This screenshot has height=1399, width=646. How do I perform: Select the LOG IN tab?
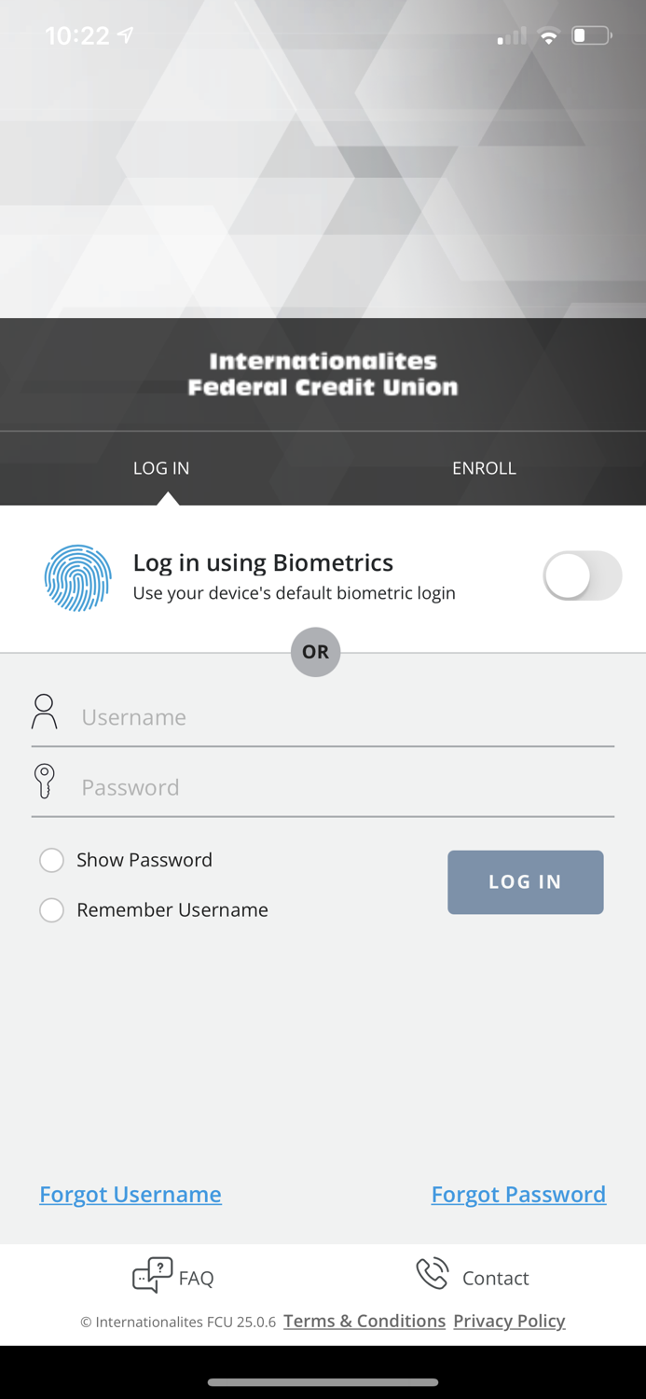160,468
